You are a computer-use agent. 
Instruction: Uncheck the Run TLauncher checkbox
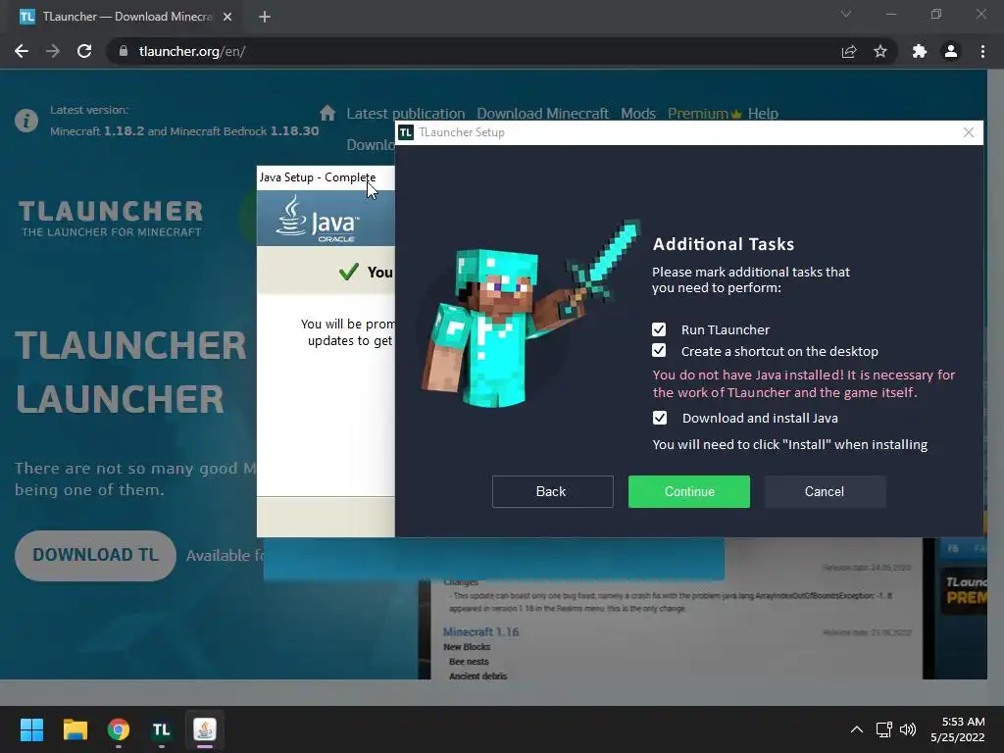(x=659, y=329)
